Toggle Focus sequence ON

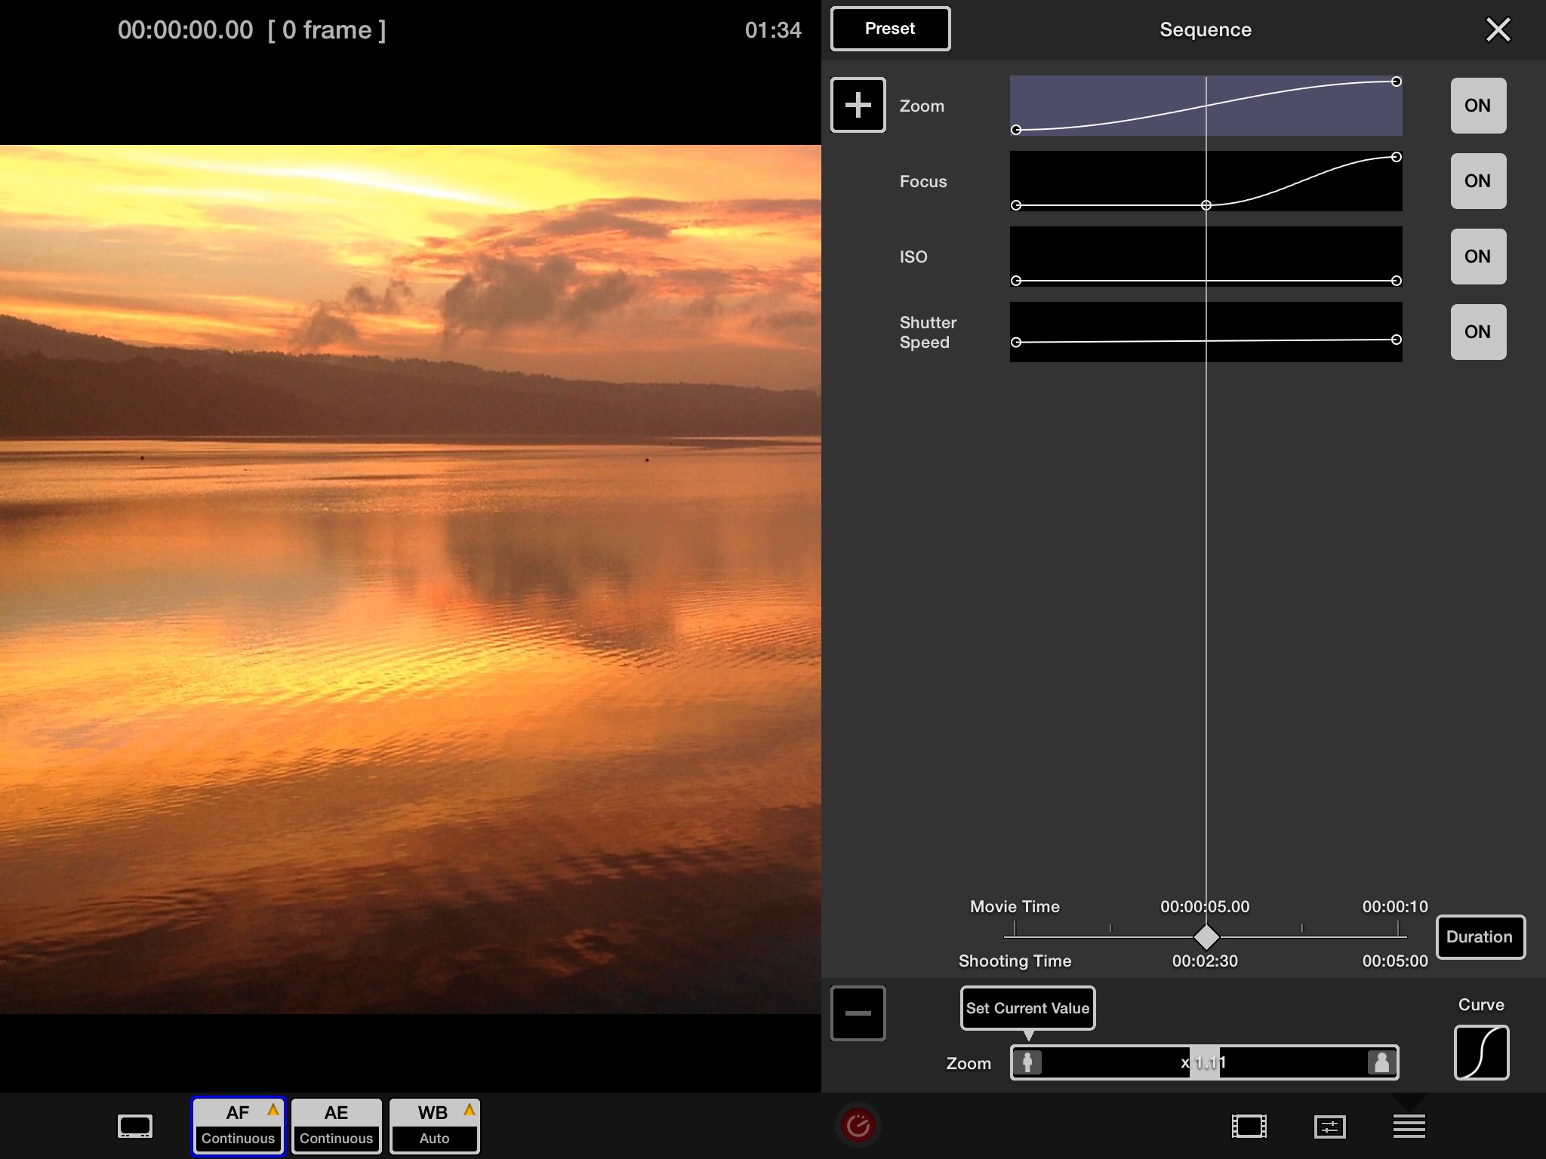1478,180
